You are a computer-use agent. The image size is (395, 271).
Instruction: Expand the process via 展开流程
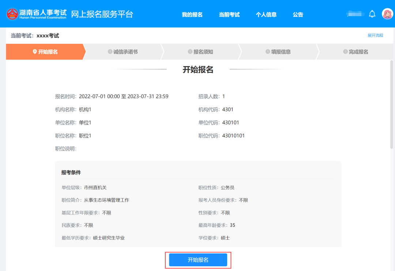point(375,35)
